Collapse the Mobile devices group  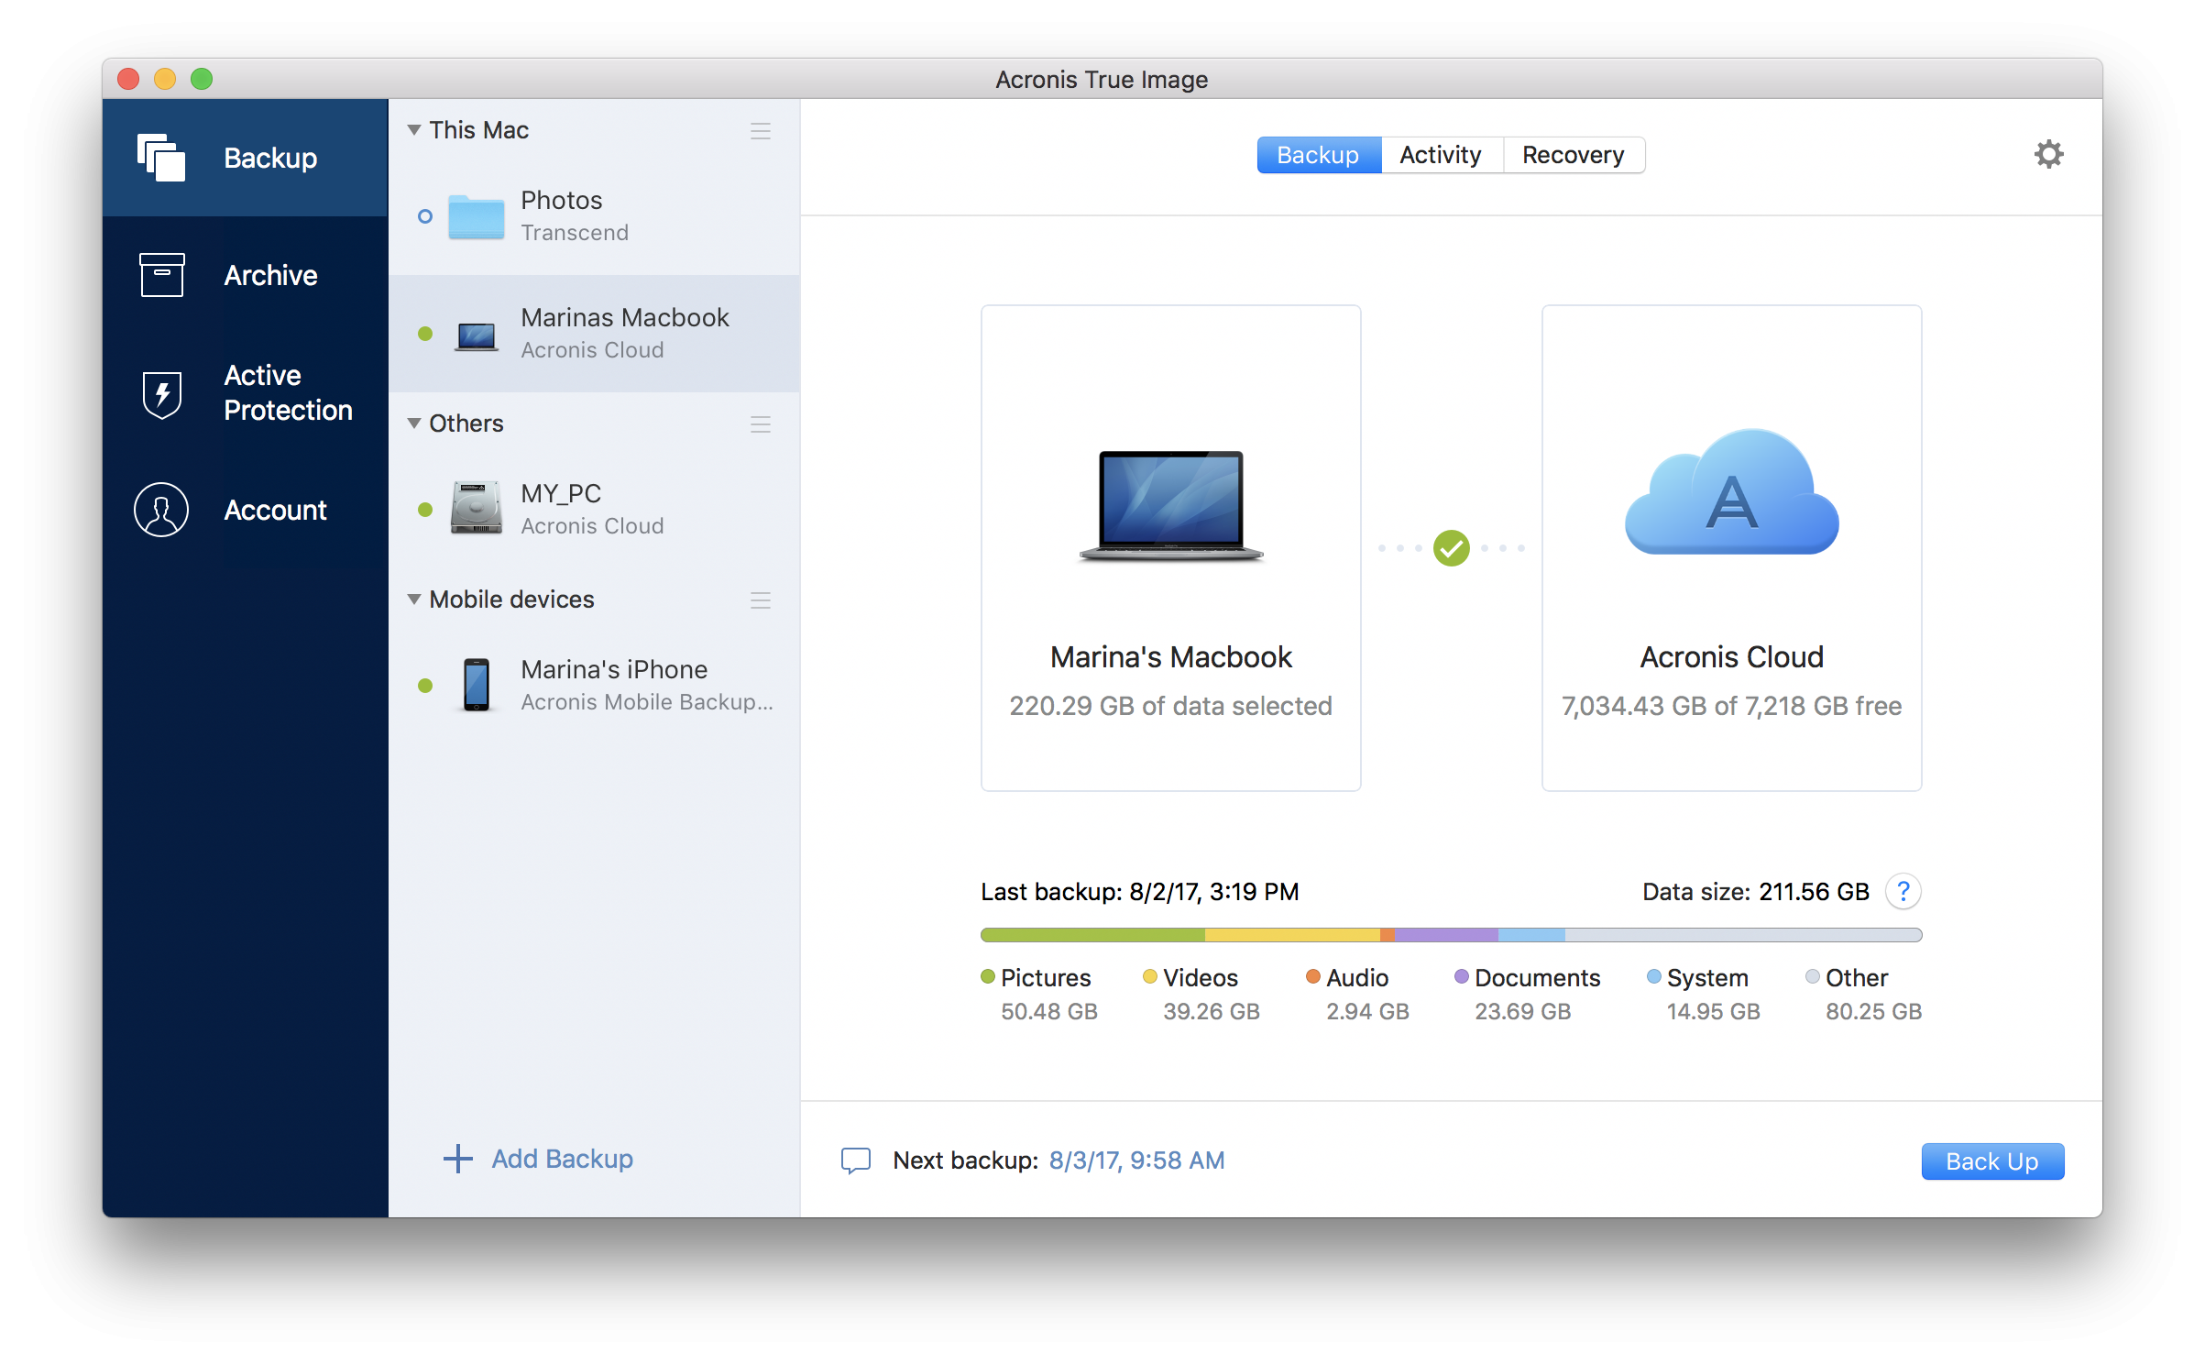point(414,599)
